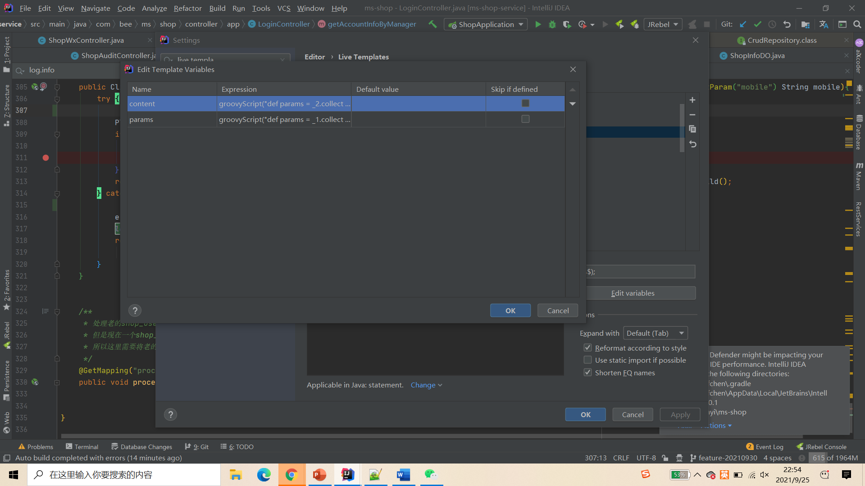The width and height of the screenshot is (865, 486).
Task: Click the Debug bug icon in toolbar
Action: (x=552, y=24)
